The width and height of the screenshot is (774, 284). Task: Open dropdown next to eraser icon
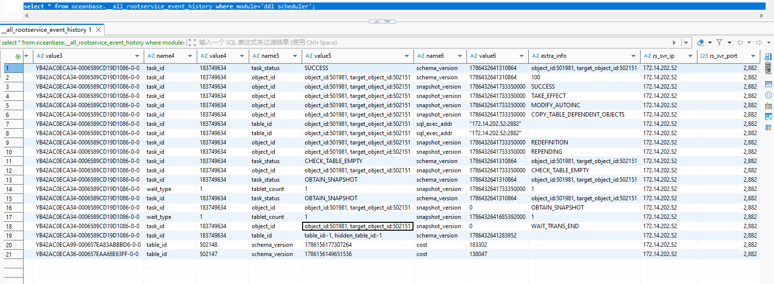(710, 43)
